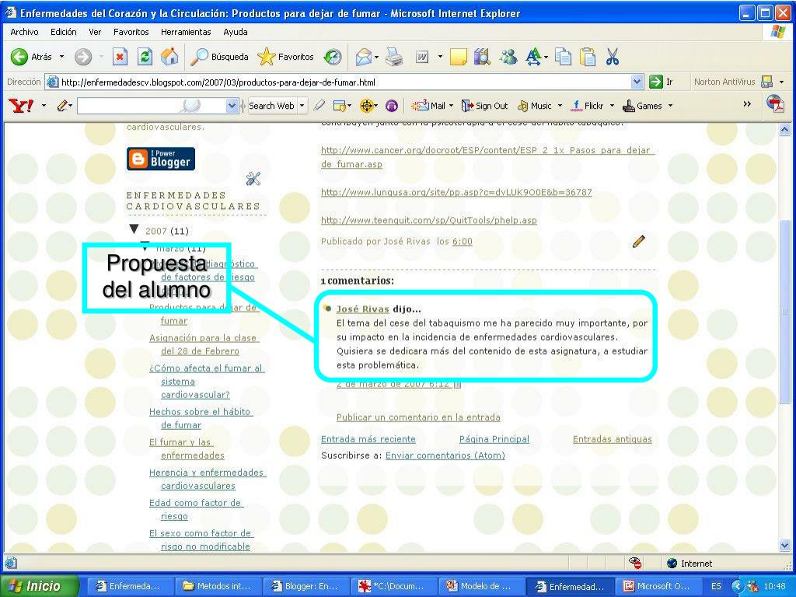The image size is (796, 597).
Task: Open the Favoritos menu
Action: [131, 31]
